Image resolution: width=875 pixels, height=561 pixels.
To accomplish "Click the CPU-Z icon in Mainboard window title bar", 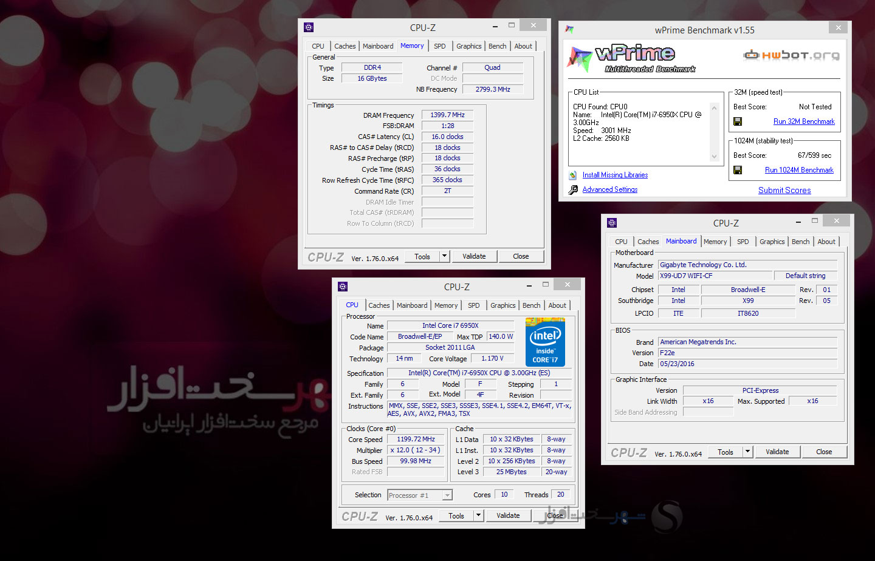I will point(612,223).
